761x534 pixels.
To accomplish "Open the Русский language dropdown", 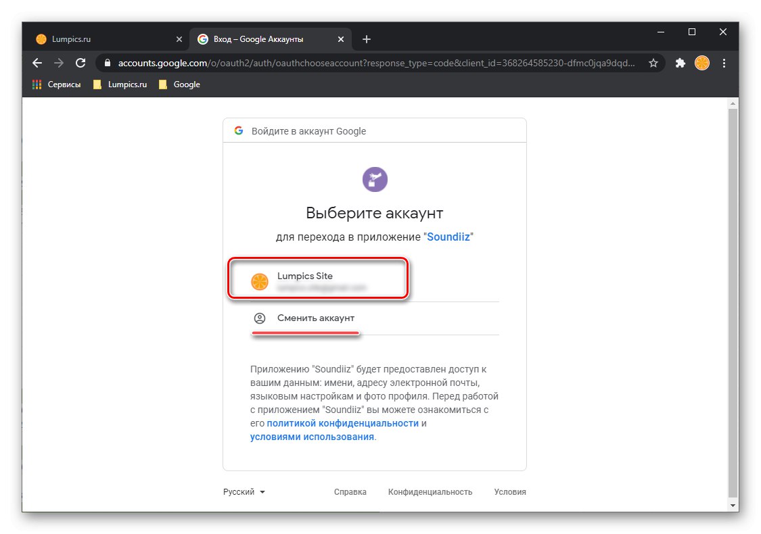I will tap(244, 491).
